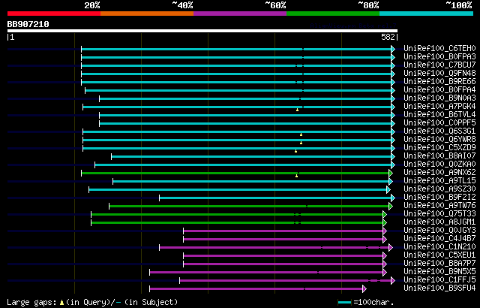Select the BB907210 query name
The image size is (480, 308).
tap(28, 24)
